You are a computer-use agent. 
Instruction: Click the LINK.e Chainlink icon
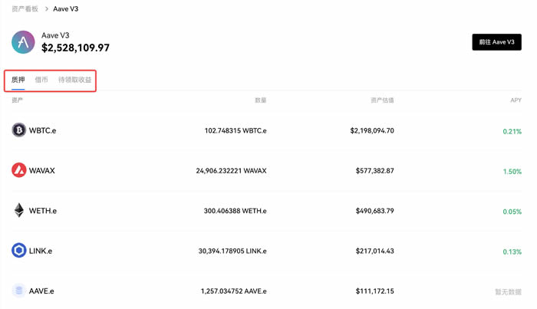[x=19, y=251]
